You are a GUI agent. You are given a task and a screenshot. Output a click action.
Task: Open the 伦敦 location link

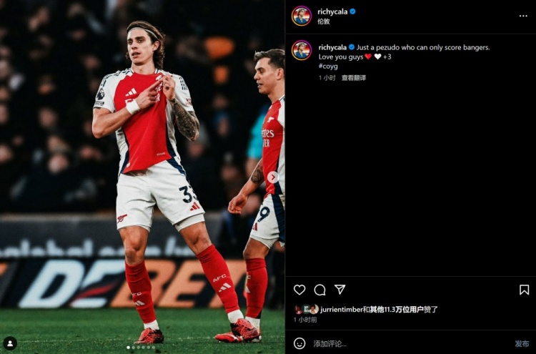tap(323, 21)
